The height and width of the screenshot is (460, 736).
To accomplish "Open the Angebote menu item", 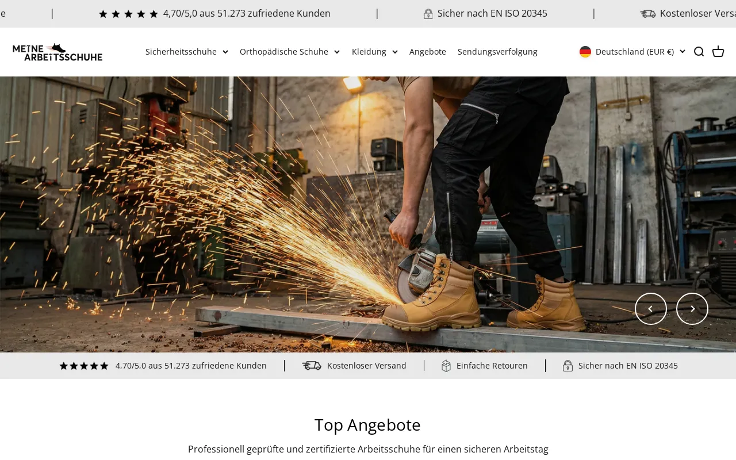I will (x=428, y=52).
